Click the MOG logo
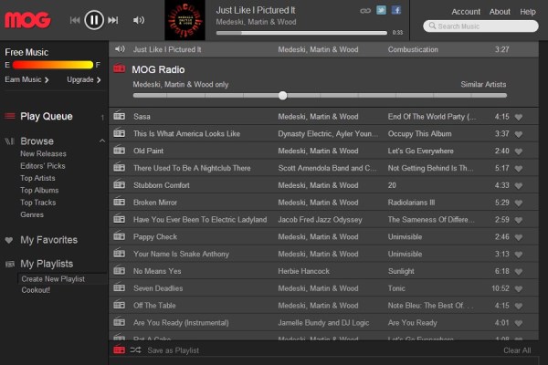The height and width of the screenshot is (365, 548). pyautogui.click(x=27, y=18)
